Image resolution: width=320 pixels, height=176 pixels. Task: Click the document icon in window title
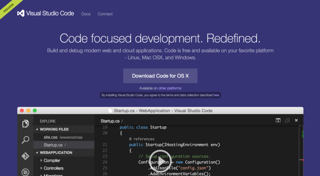click(110, 110)
